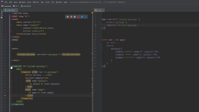
Task: Select cursovue folder in navigation bar
Action: 6,6
